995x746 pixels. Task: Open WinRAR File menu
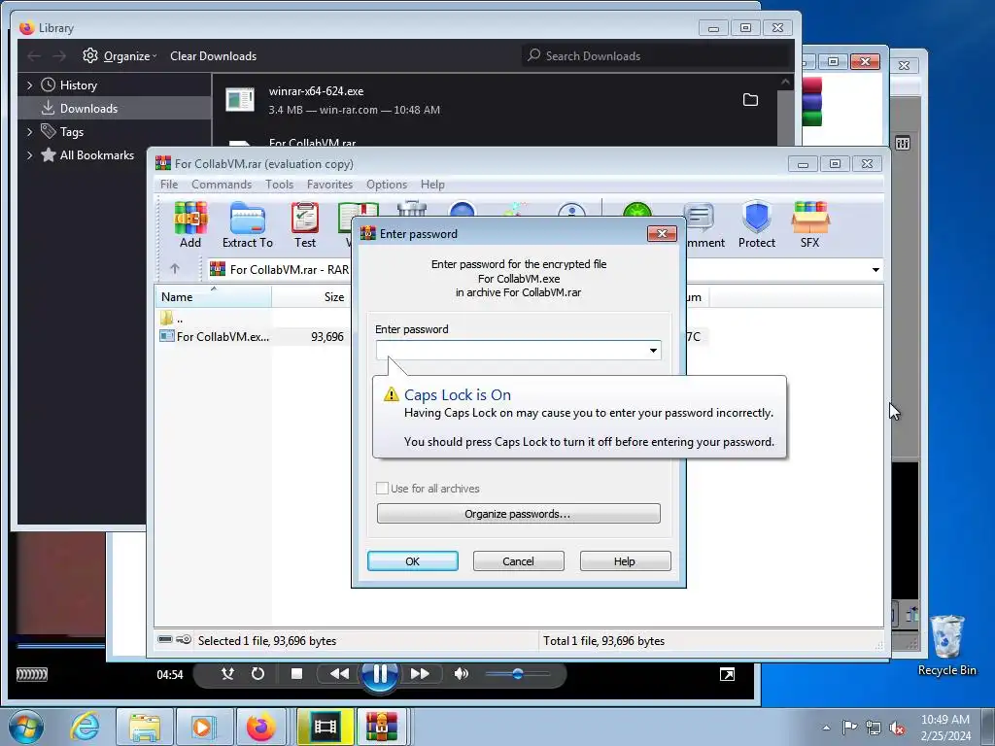(169, 185)
